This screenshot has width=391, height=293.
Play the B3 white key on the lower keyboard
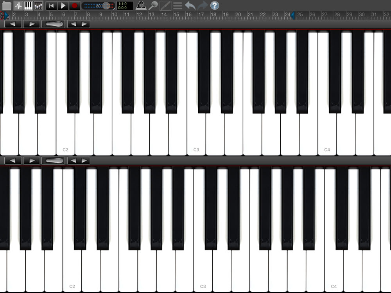pos(315,272)
